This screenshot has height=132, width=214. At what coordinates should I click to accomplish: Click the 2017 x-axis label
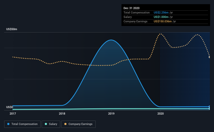tap(13, 114)
